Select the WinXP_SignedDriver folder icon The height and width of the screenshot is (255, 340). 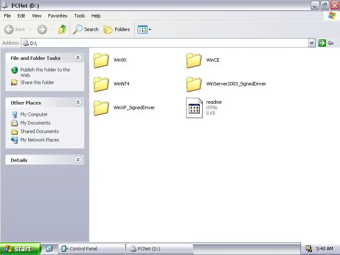[x=101, y=108]
